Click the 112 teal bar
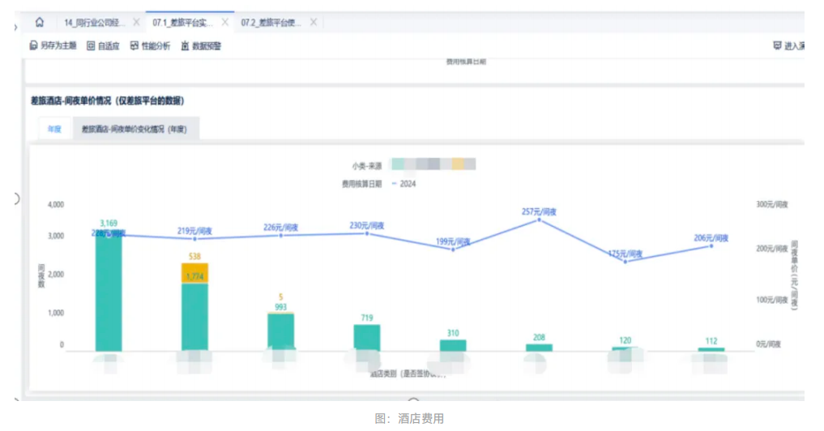Viewport: 824px width, 431px height. coord(711,349)
